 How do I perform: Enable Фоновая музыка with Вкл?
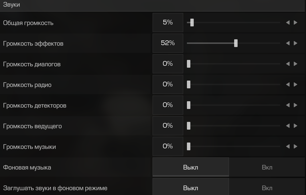point(267,167)
